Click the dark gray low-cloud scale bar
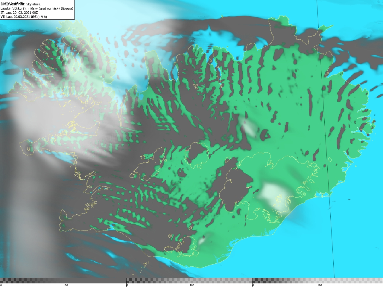 pyautogui.click(x=63, y=281)
